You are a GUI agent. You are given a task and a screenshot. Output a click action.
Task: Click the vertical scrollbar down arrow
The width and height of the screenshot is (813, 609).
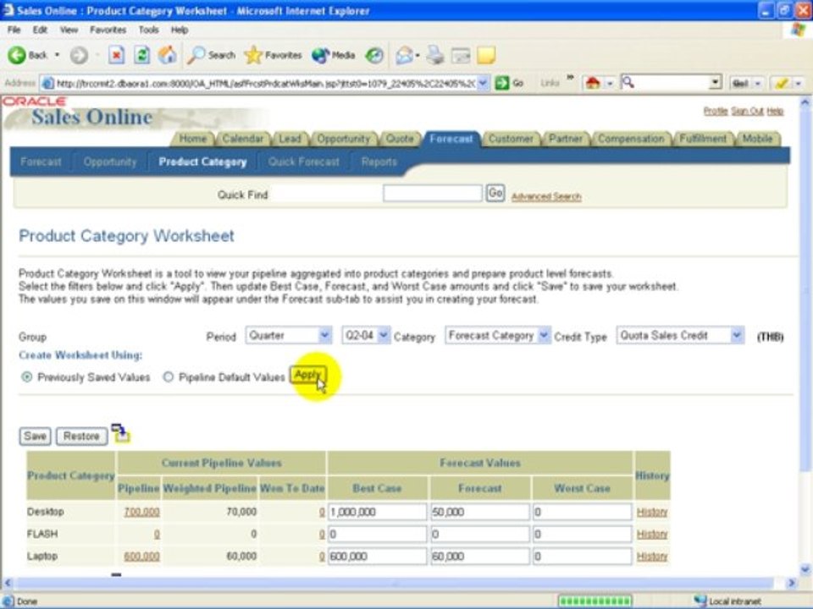pyautogui.click(x=805, y=569)
